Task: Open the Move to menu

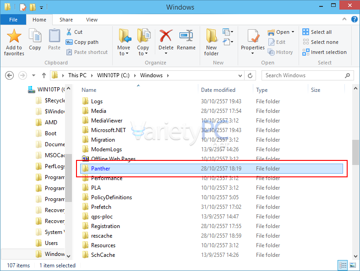Action: (x=124, y=43)
